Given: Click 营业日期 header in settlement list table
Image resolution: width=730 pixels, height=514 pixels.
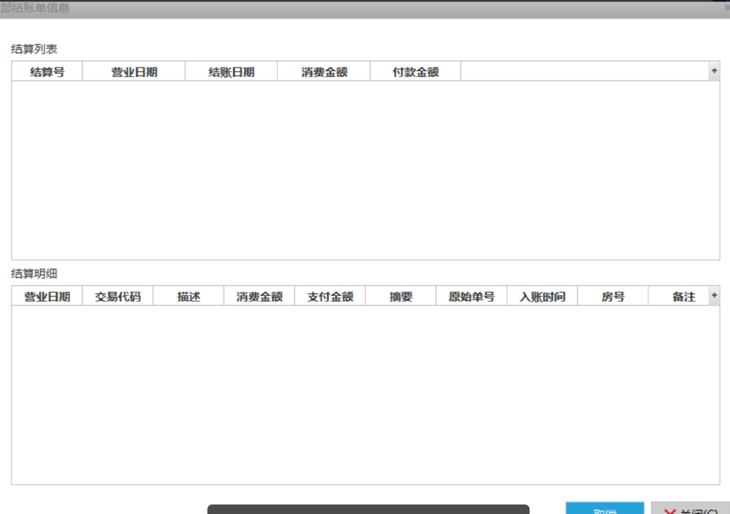Looking at the screenshot, I should tap(134, 72).
